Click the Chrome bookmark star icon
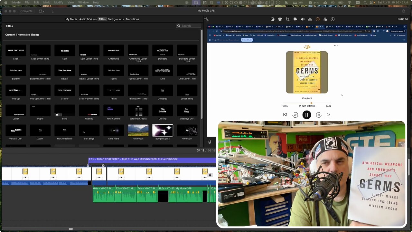This screenshot has height=232, width=412. (x=370, y=31)
